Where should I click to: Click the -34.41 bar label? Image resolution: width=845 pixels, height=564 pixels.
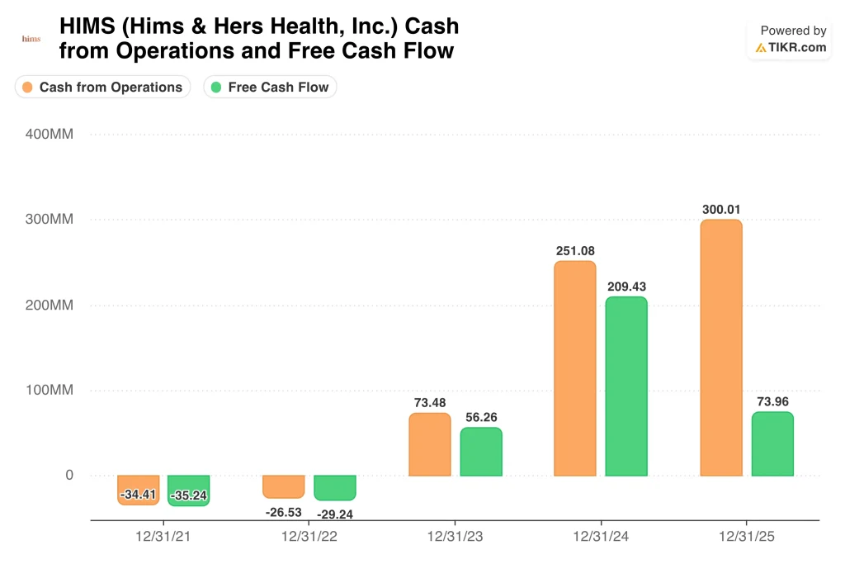coord(138,495)
